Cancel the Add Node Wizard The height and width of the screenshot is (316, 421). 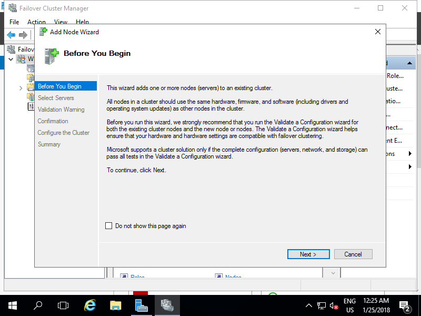(353, 254)
